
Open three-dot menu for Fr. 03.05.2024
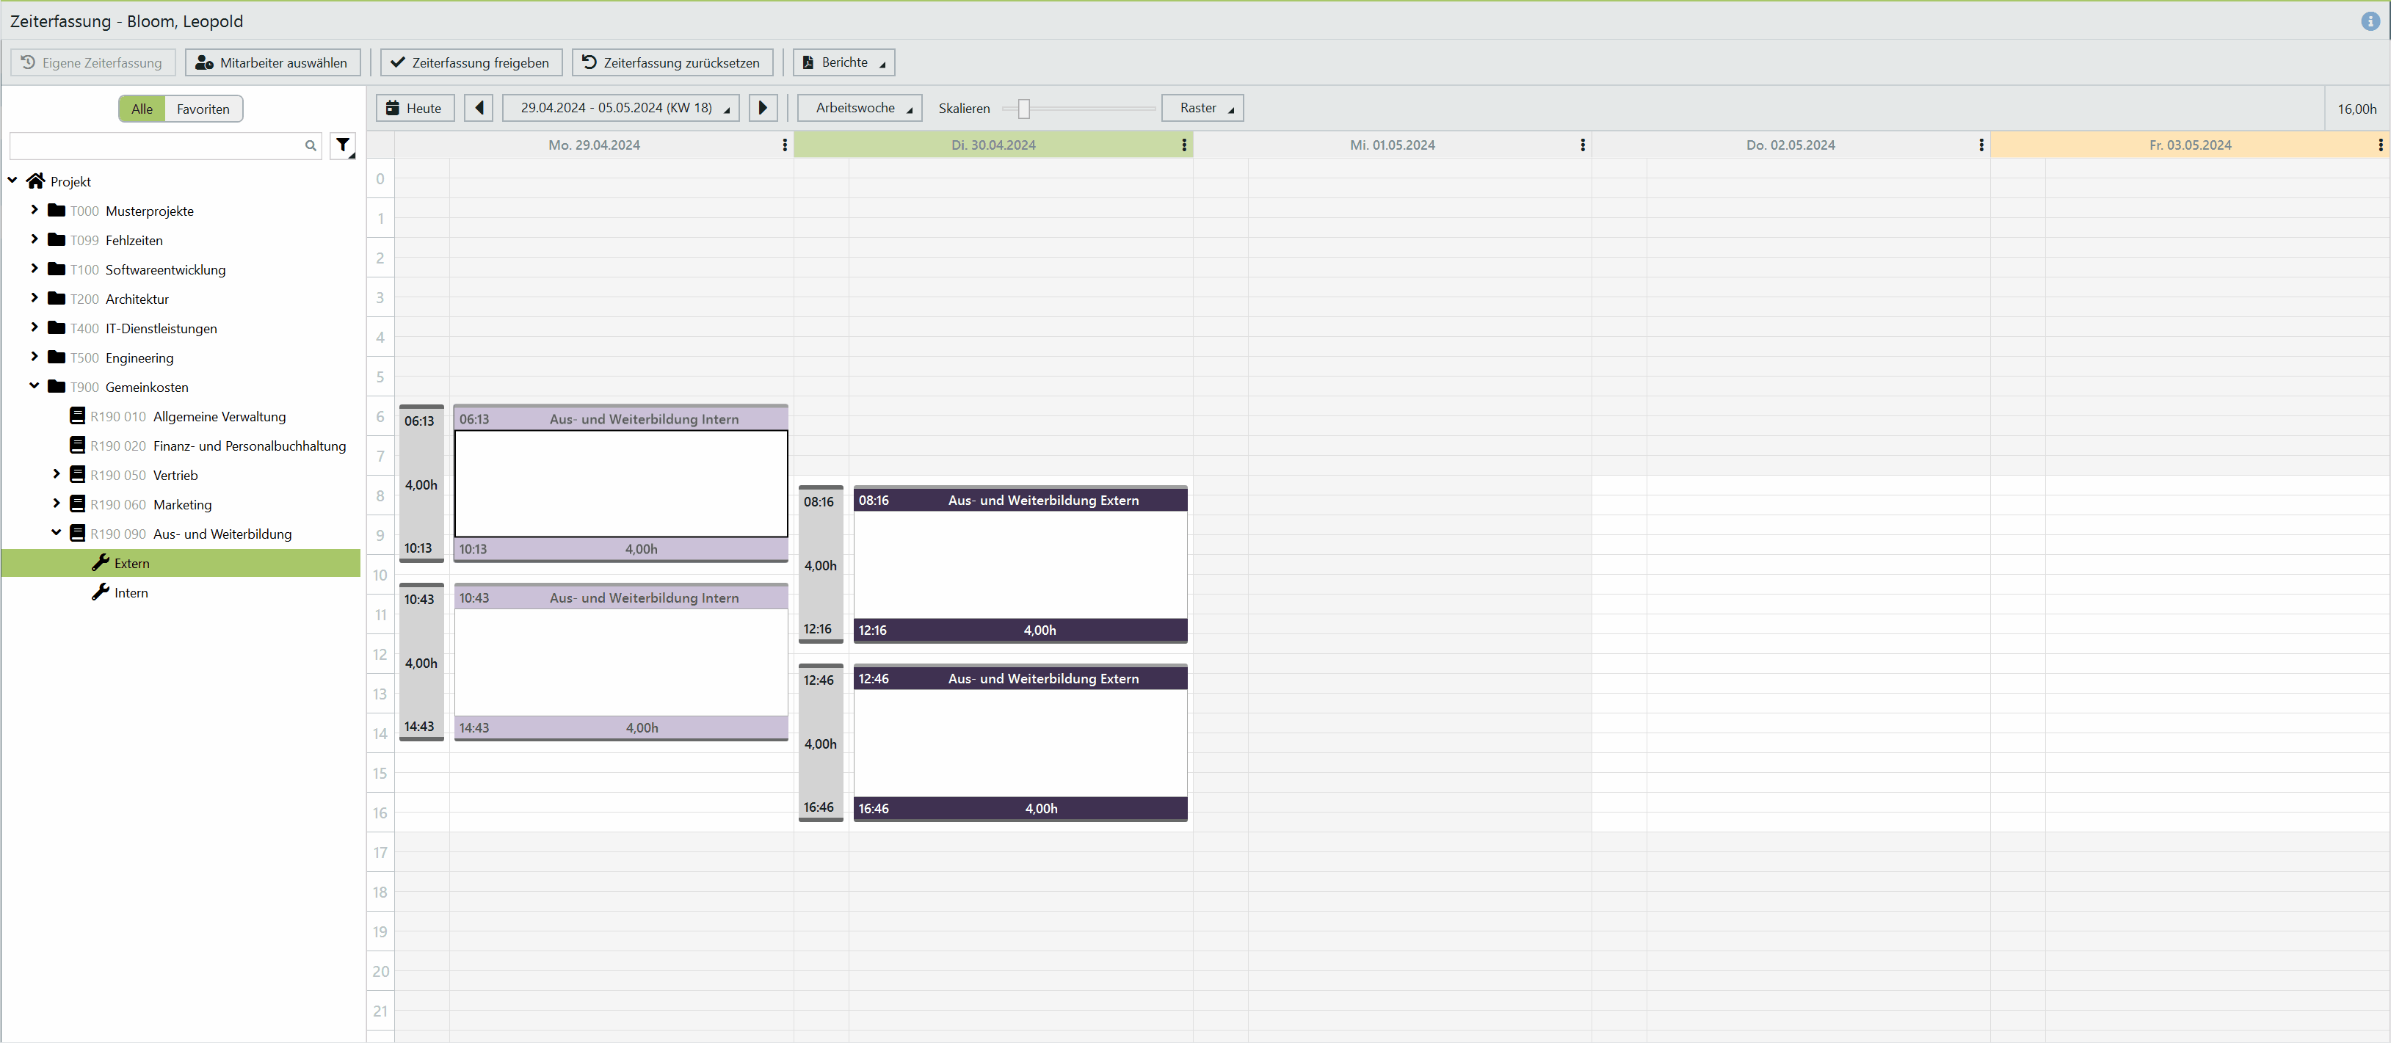2379,145
